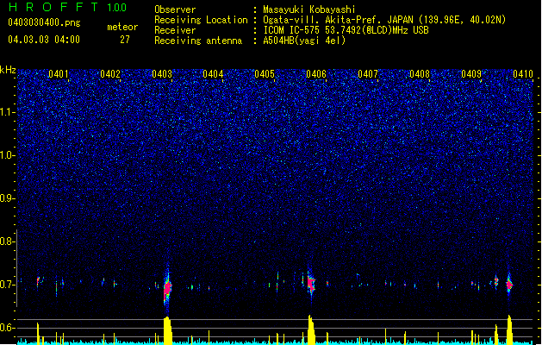This screenshot has width=542, height=345.
Task: Click the Receiving Location label
Action: [201, 20]
